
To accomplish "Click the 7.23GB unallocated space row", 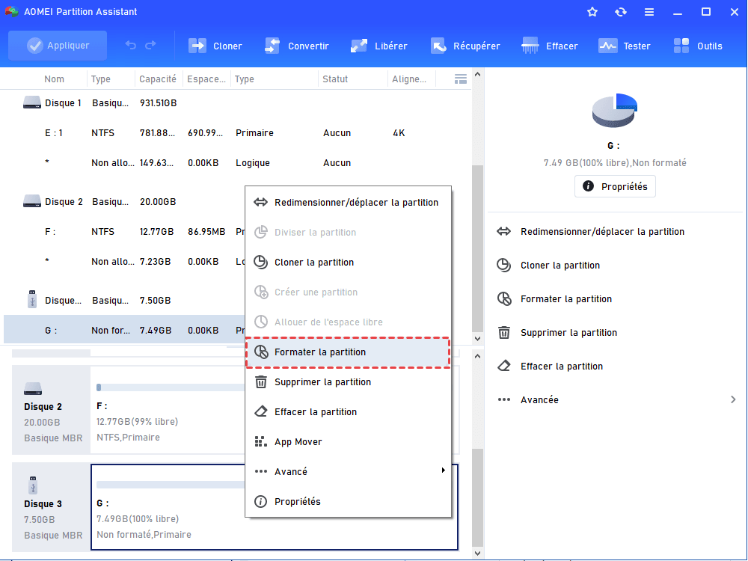I will (124, 262).
